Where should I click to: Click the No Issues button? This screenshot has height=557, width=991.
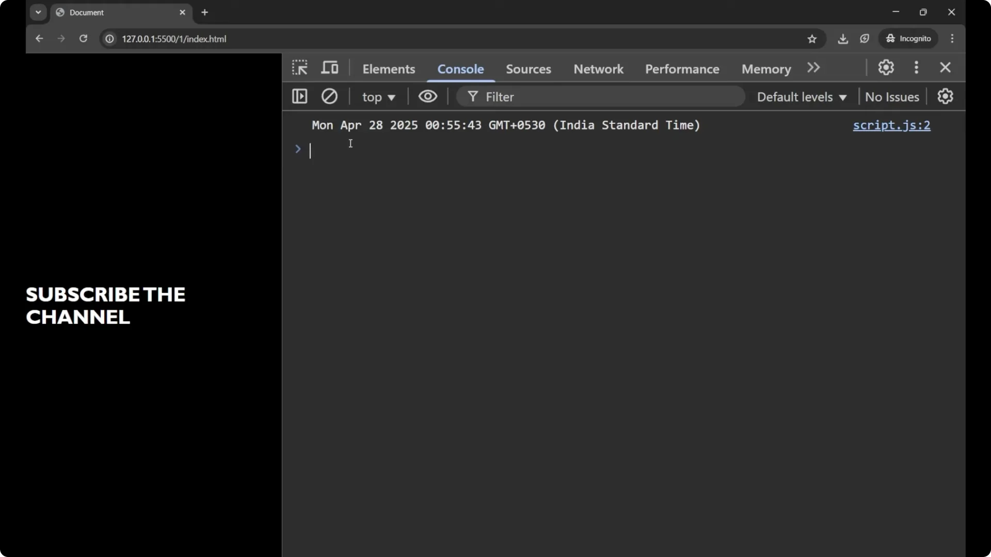click(x=891, y=97)
